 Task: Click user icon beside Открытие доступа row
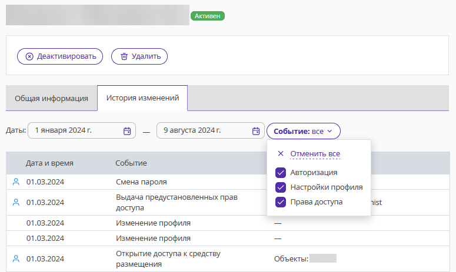pos(16,258)
